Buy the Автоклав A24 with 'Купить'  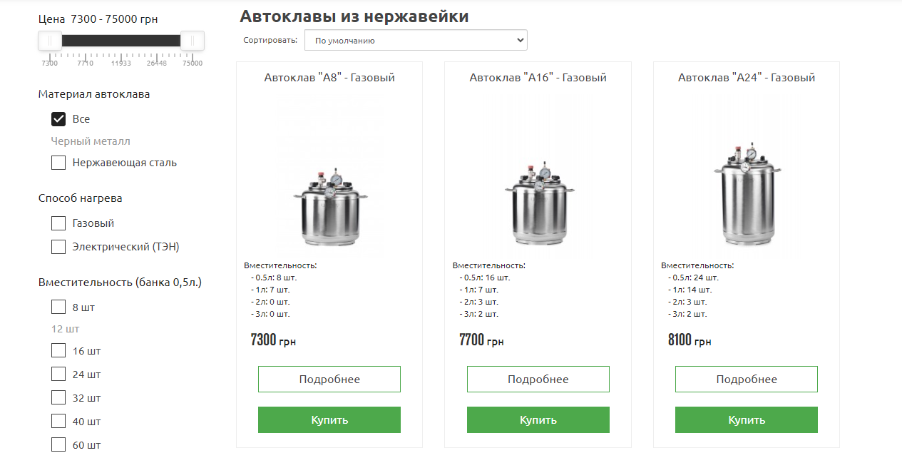pyautogui.click(x=747, y=420)
